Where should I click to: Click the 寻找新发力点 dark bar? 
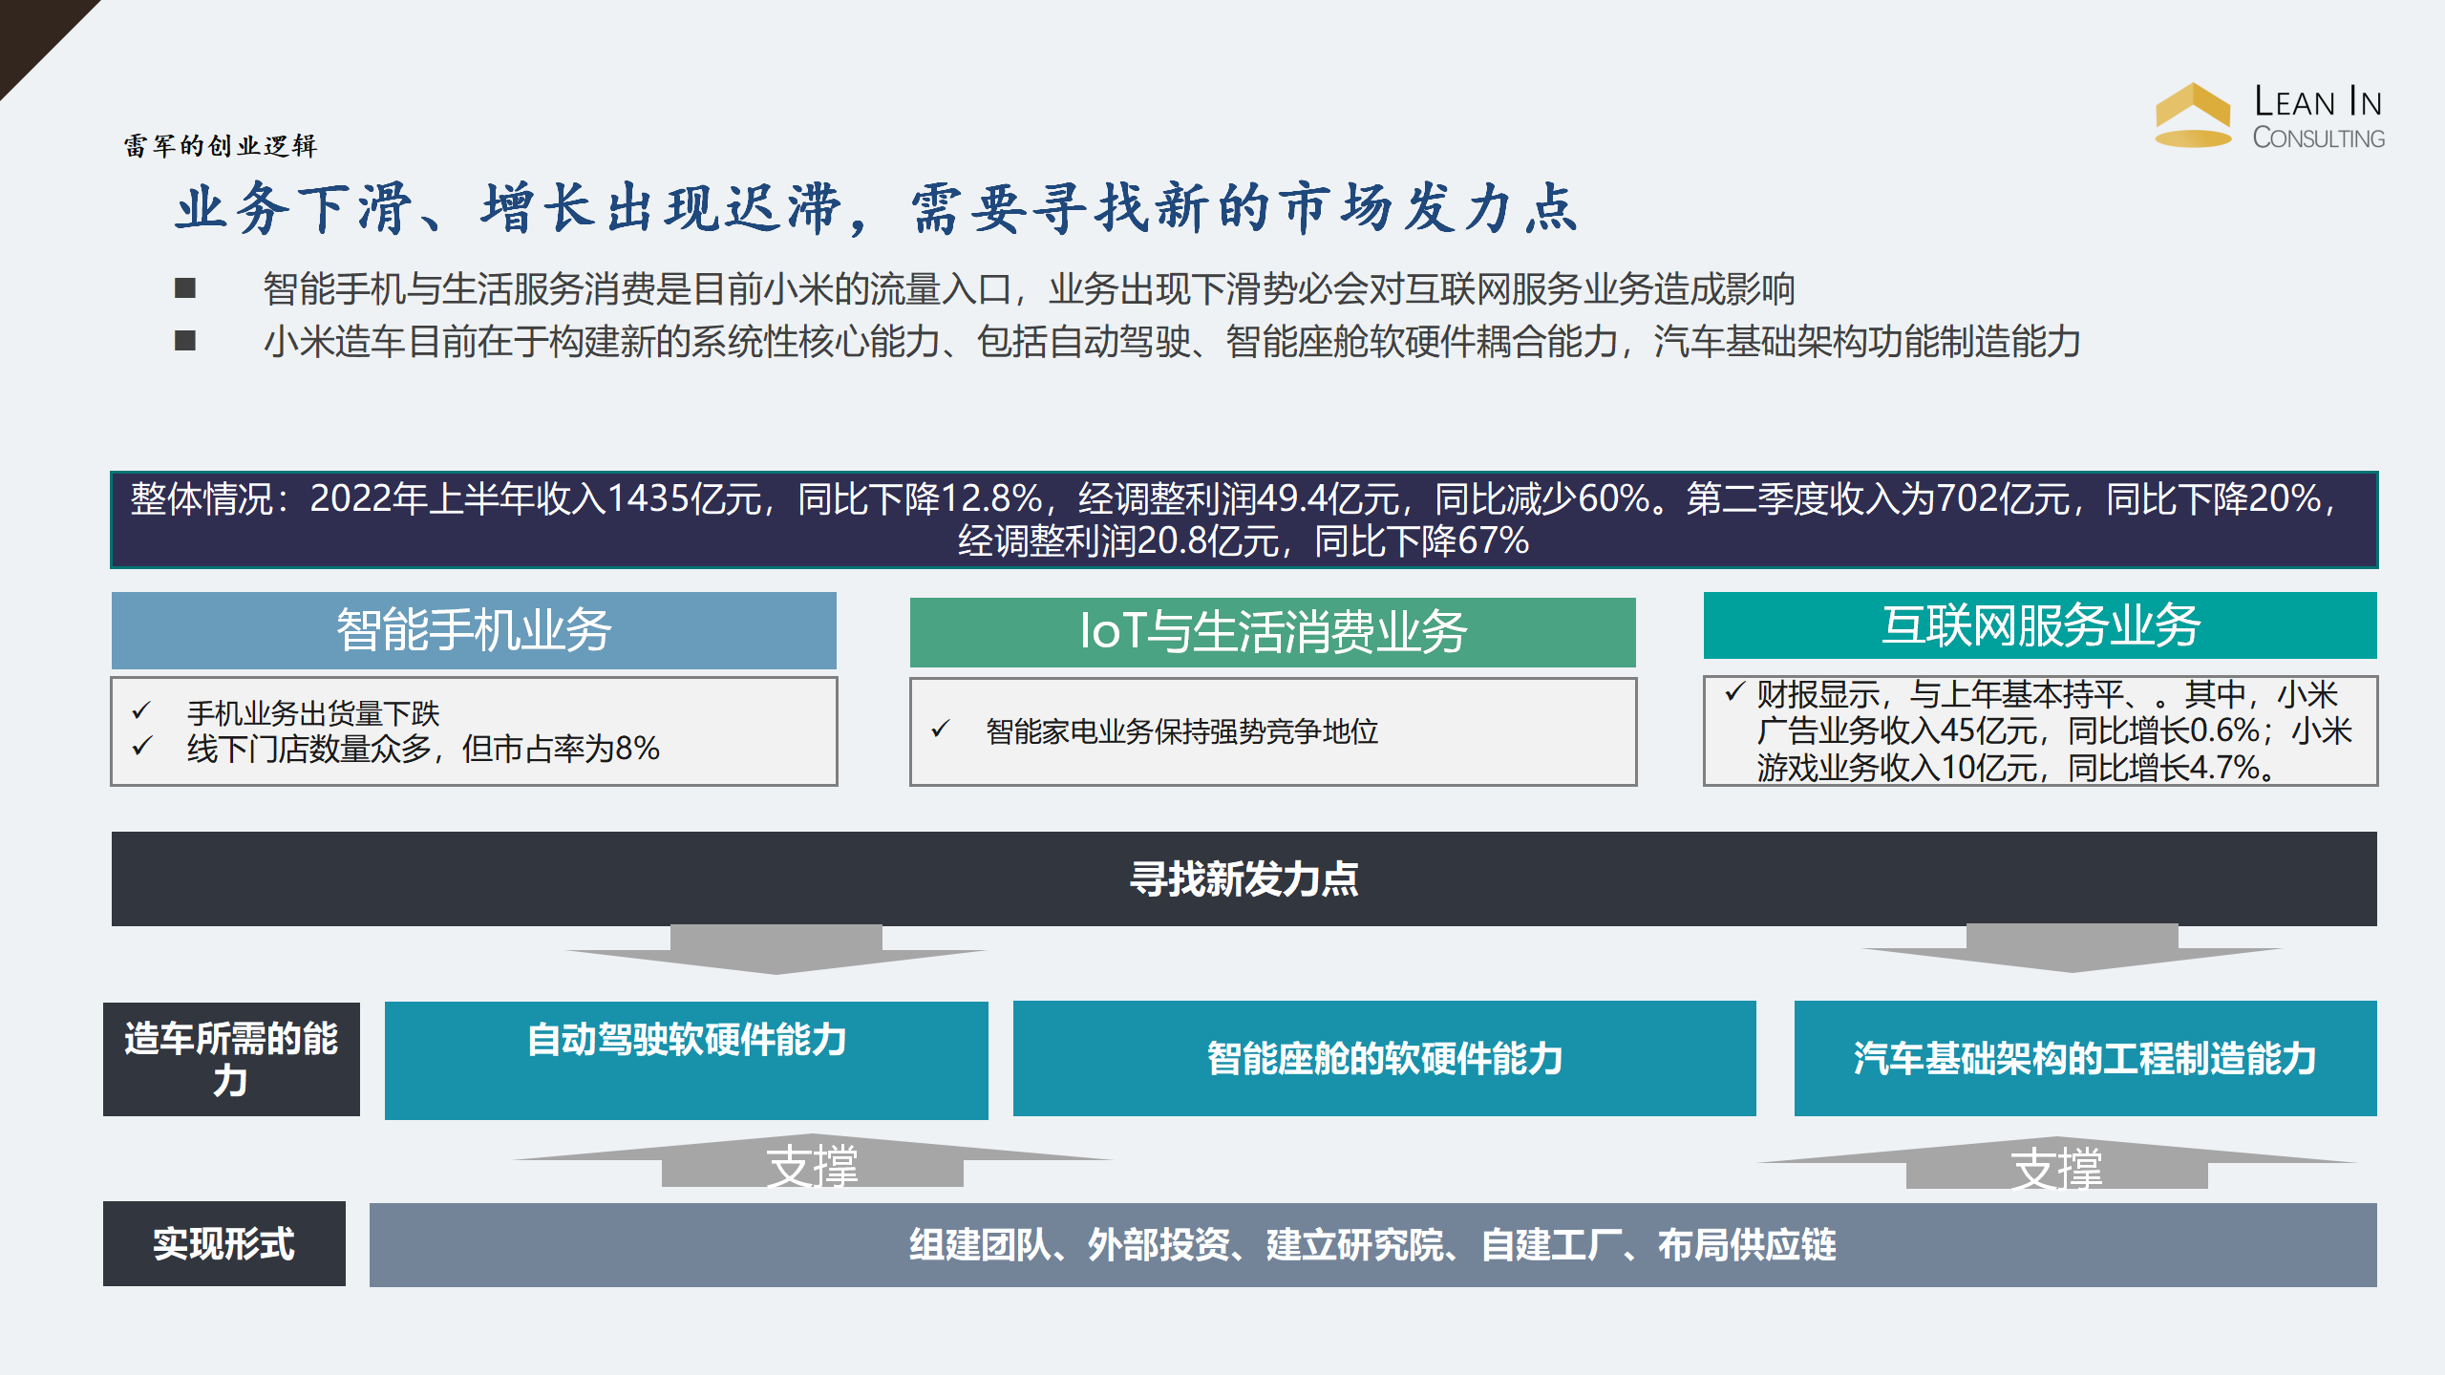[x=1244, y=878]
